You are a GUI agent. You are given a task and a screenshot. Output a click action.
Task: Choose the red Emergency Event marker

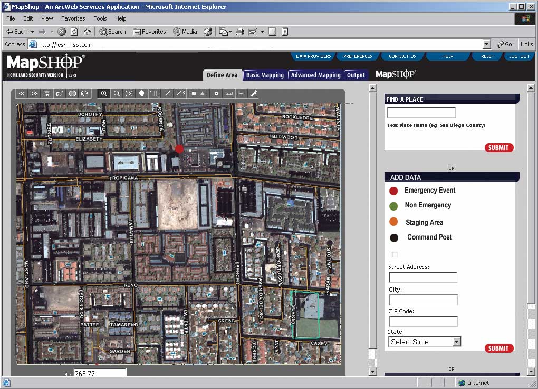point(393,191)
